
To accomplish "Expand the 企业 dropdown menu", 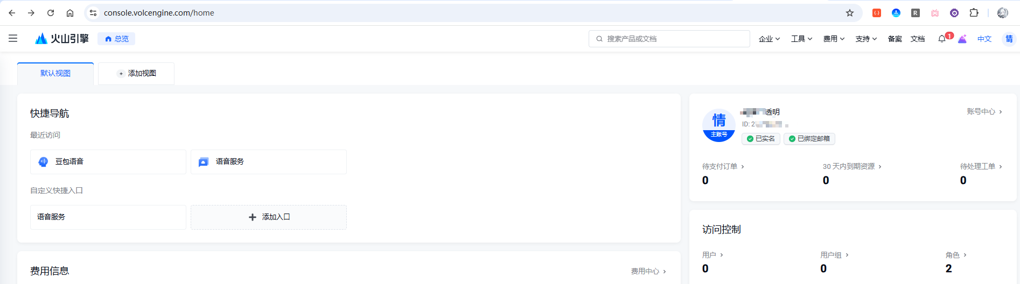I will (x=769, y=39).
